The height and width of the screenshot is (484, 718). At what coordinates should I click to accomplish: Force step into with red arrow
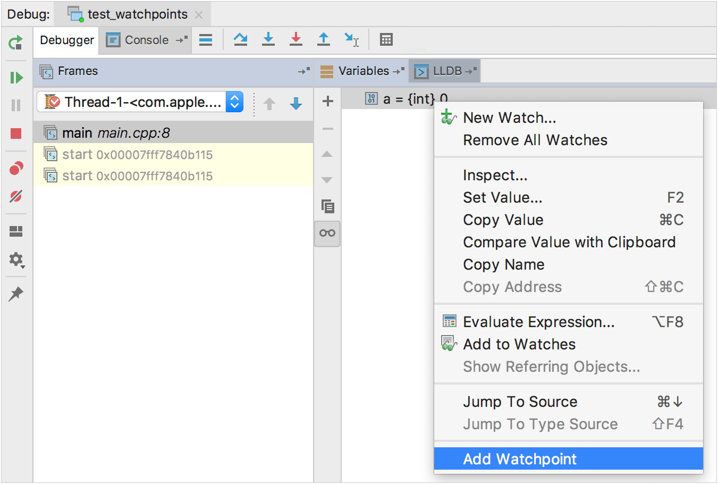click(x=296, y=39)
